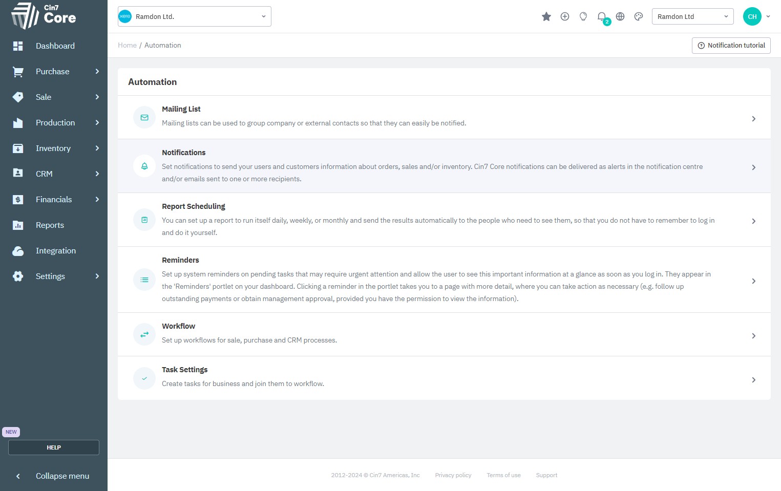The width and height of the screenshot is (781, 491).
Task: Click the lightbulb ideas icon
Action: (x=583, y=17)
